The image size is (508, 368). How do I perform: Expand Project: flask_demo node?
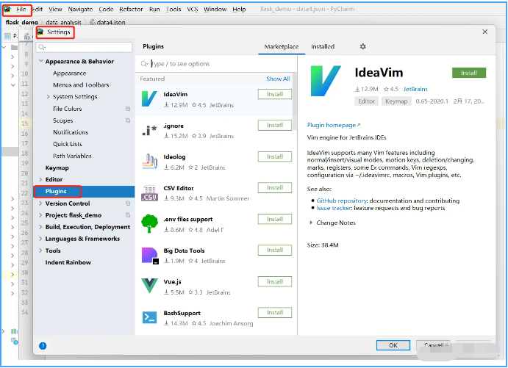pos(40,215)
